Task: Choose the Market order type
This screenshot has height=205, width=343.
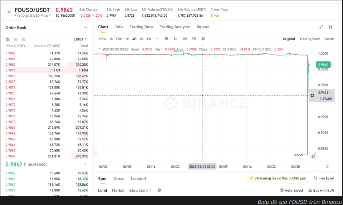Action: (118, 190)
